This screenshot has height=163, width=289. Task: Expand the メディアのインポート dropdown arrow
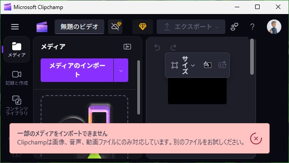pos(121,70)
